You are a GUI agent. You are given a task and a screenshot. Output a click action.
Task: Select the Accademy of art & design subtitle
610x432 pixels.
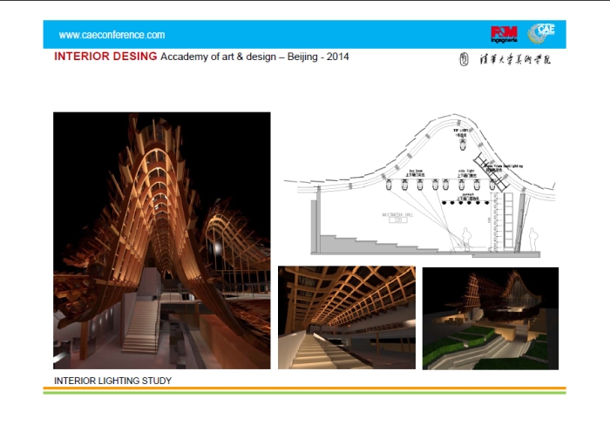254,57
